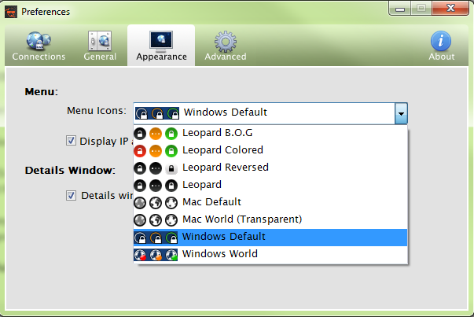474x317 pixels.
Task: Click the Windows Default lock icons in combo box
Action: pos(157,113)
